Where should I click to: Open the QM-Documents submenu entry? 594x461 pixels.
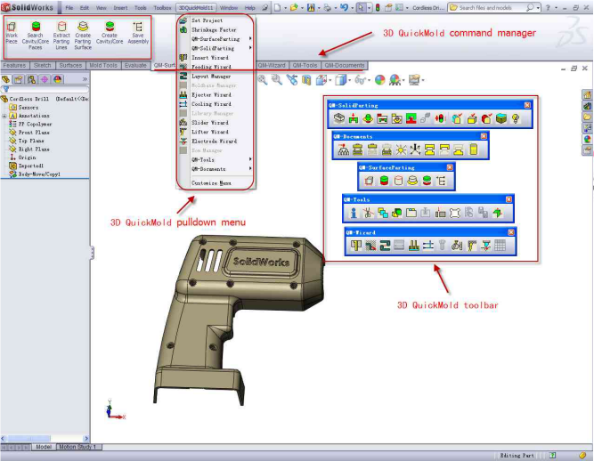[216, 169]
